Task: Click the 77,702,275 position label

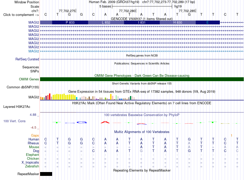Action: 67,11
